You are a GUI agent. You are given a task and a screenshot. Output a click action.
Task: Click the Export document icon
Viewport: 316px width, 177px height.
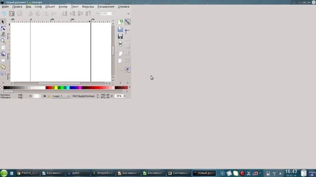point(120,60)
